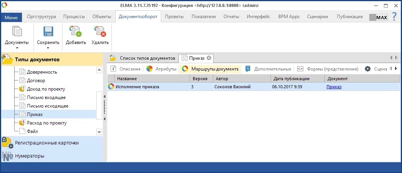Switch to the BPM Apps ribbon tab
402x173 pixels.
coord(289,17)
